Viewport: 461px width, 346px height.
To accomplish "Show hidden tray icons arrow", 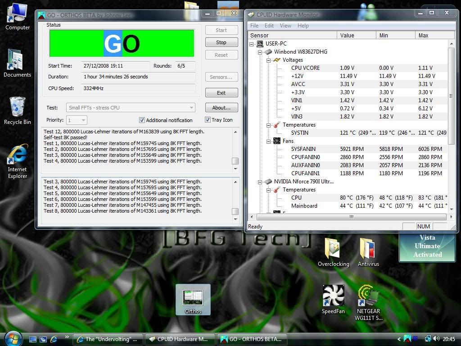I will (x=399, y=339).
